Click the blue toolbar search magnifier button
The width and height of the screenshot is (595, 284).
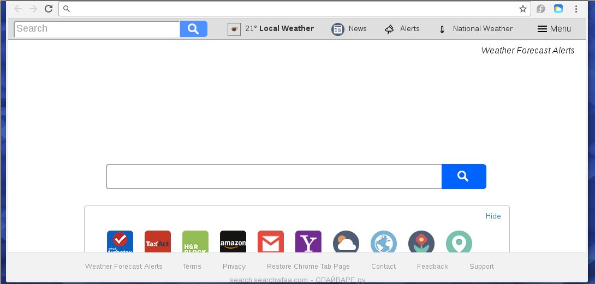(194, 29)
